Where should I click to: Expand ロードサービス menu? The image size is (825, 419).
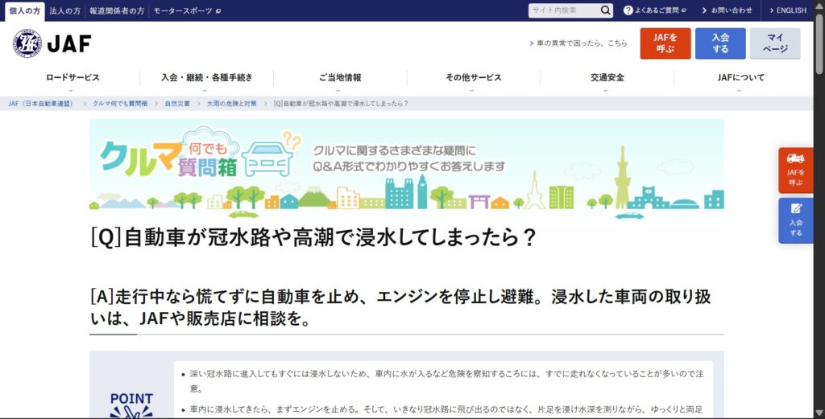pos(73,78)
